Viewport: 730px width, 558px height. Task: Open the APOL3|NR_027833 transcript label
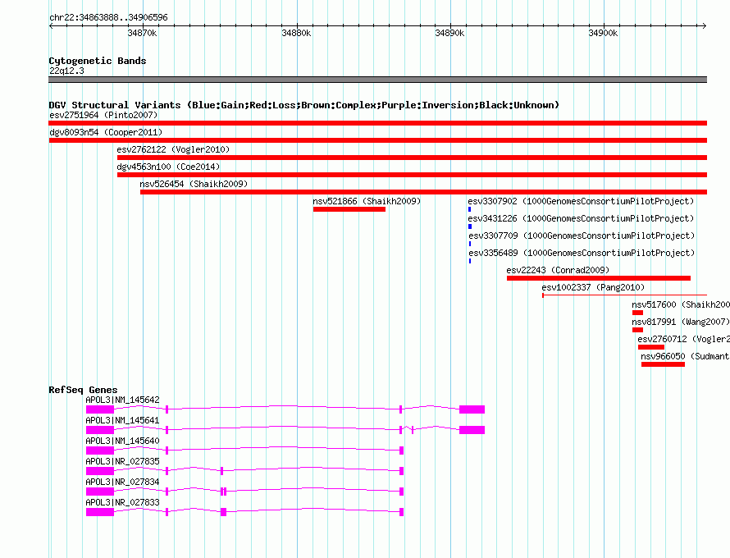(122, 502)
